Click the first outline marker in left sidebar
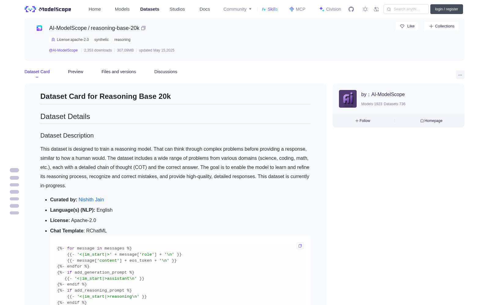The width and height of the screenshot is (489, 305). [x=14, y=170]
